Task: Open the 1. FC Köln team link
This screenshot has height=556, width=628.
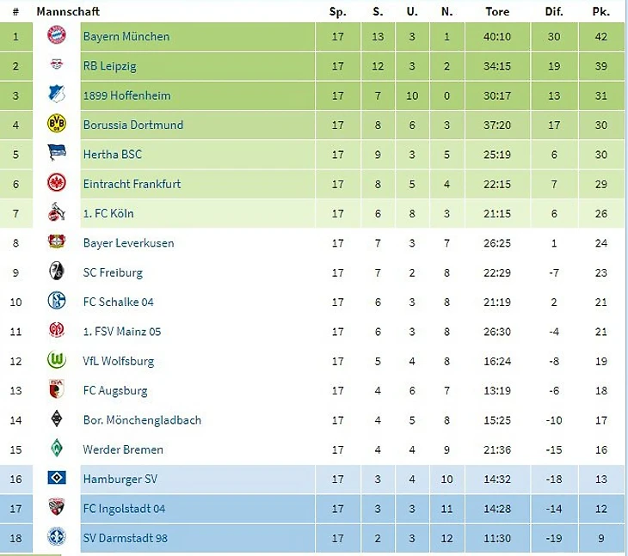Action: (108, 213)
